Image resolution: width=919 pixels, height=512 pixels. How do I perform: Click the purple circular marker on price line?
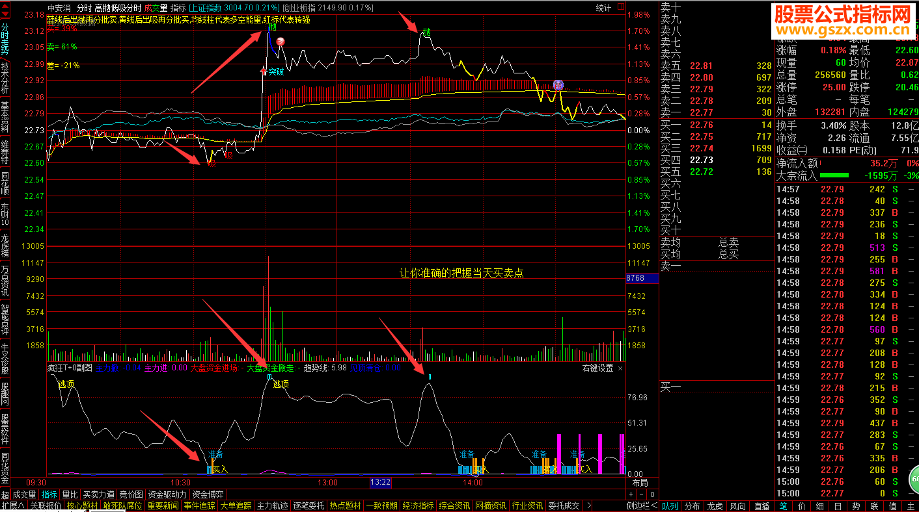point(558,85)
